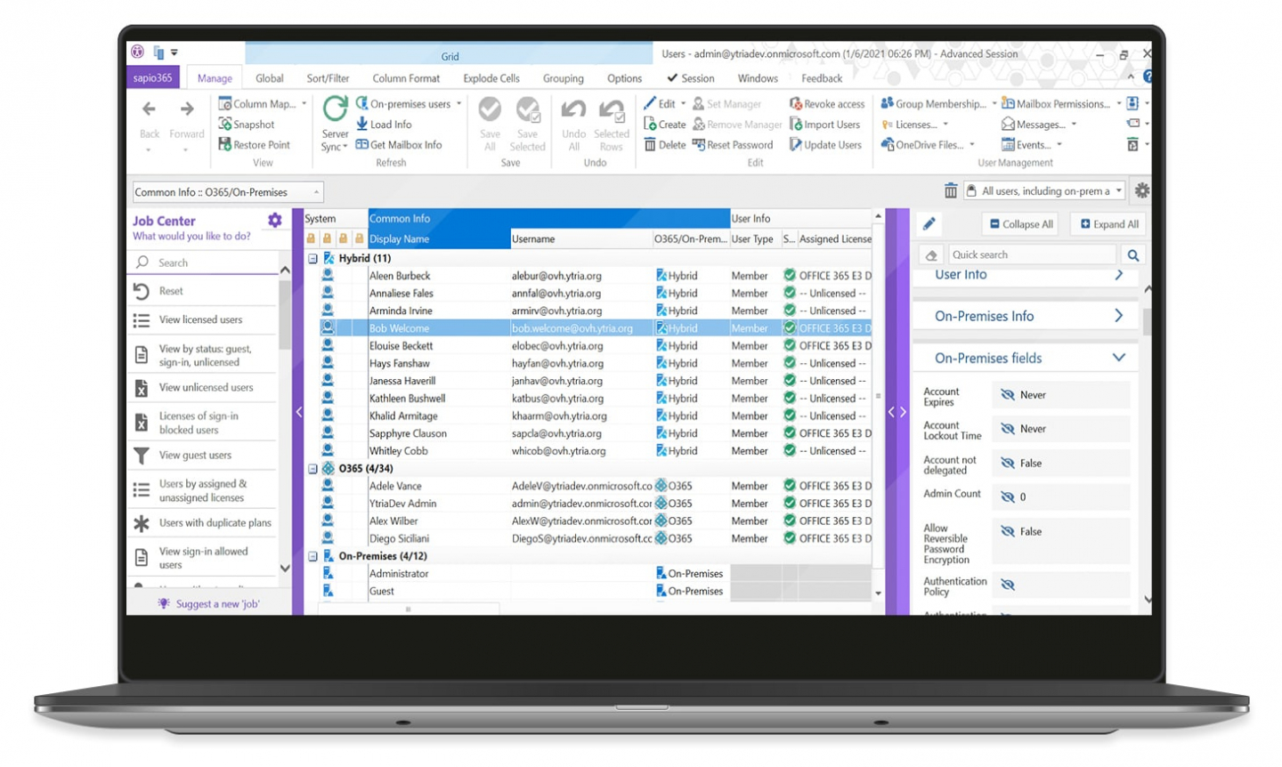Image resolution: width=1282 pixels, height=767 pixels.
Task: Open Group Membership dropdown
Action: tap(938, 104)
